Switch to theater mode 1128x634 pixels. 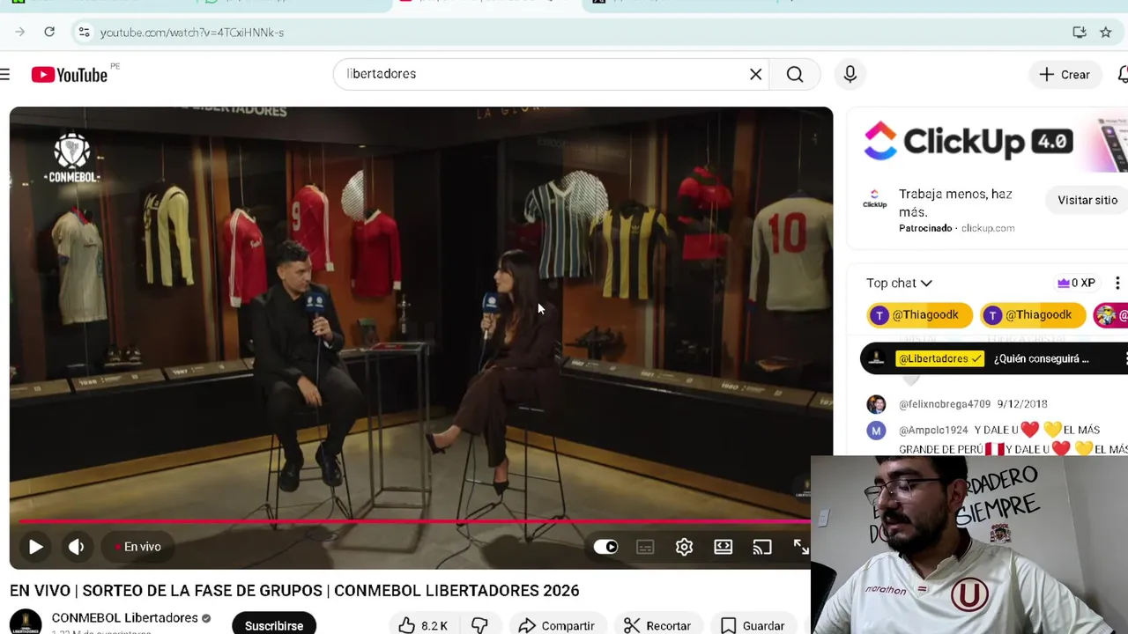pyautogui.click(x=723, y=547)
